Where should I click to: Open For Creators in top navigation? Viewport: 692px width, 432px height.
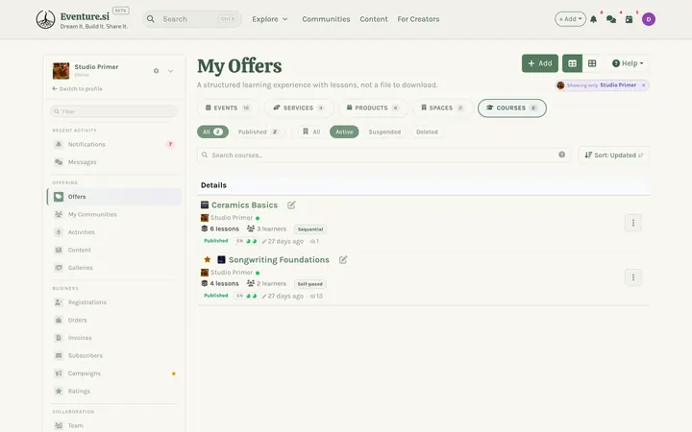(418, 19)
